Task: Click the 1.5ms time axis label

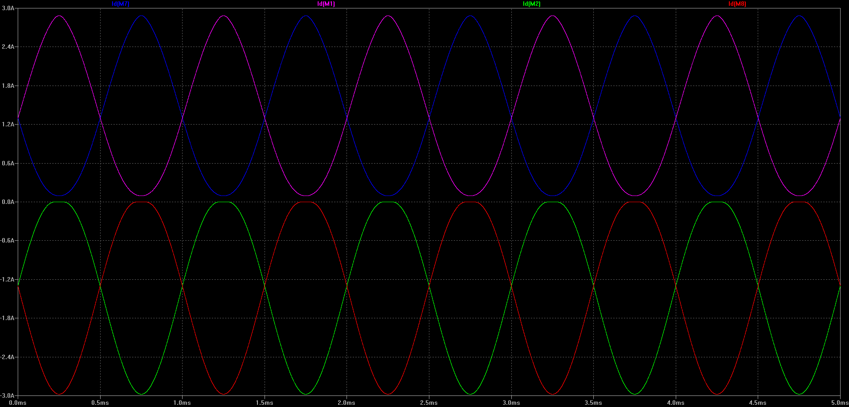Action: 265,403
